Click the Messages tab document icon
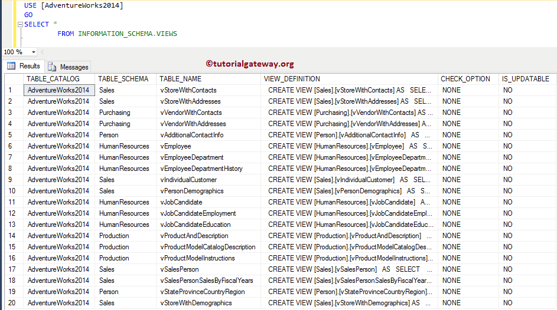Viewport: 557px width, 310px height. pyautogui.click(x=52, y=67)
